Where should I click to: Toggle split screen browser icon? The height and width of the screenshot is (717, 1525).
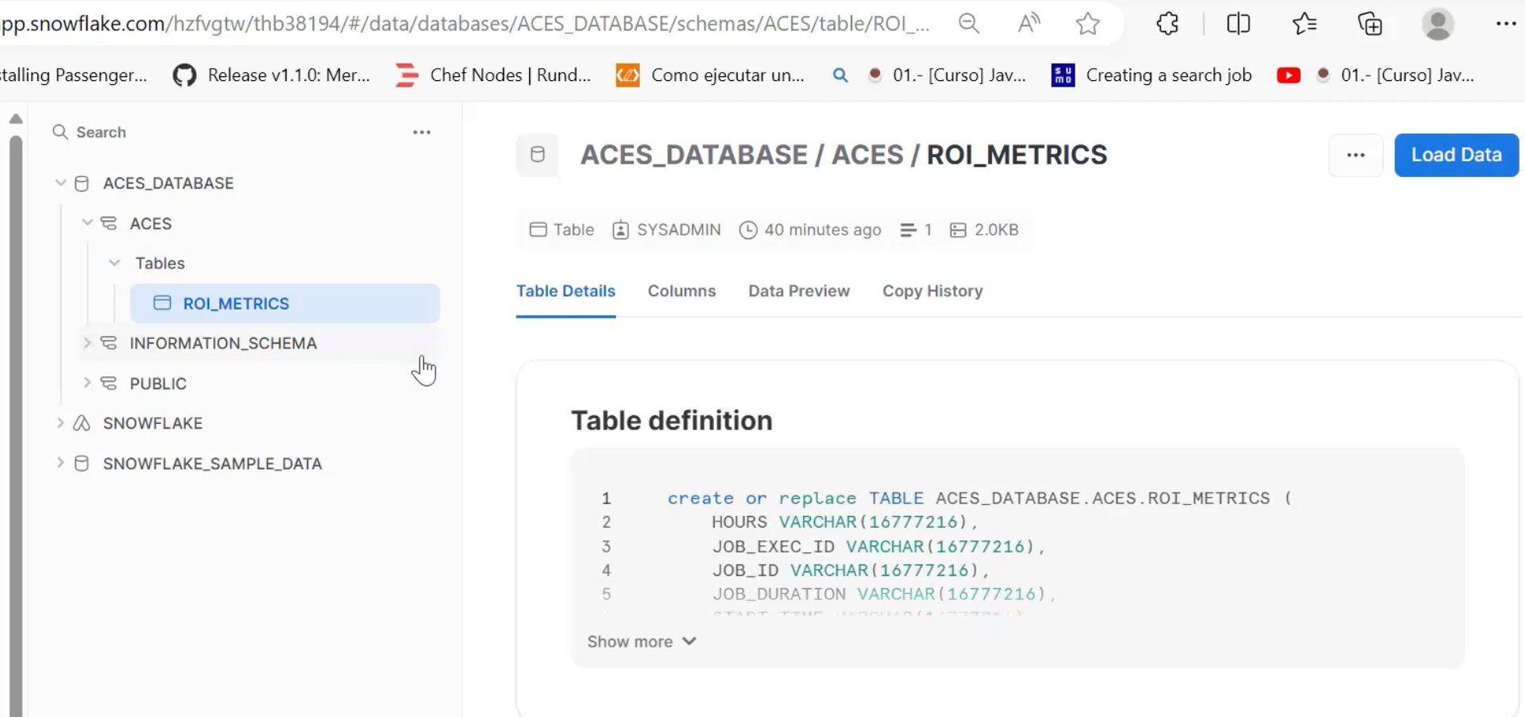coord(1238,24)
